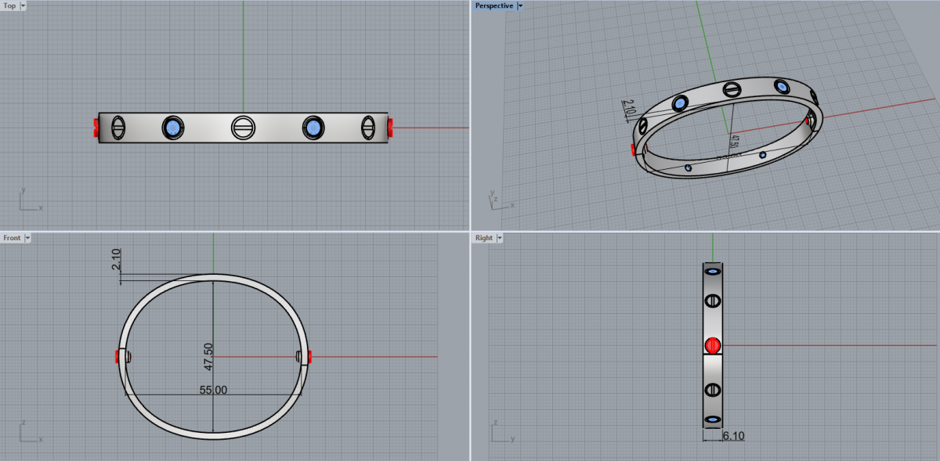Select the 55.00 width dimension in Front viewport
940x461 pixels.
213,389
